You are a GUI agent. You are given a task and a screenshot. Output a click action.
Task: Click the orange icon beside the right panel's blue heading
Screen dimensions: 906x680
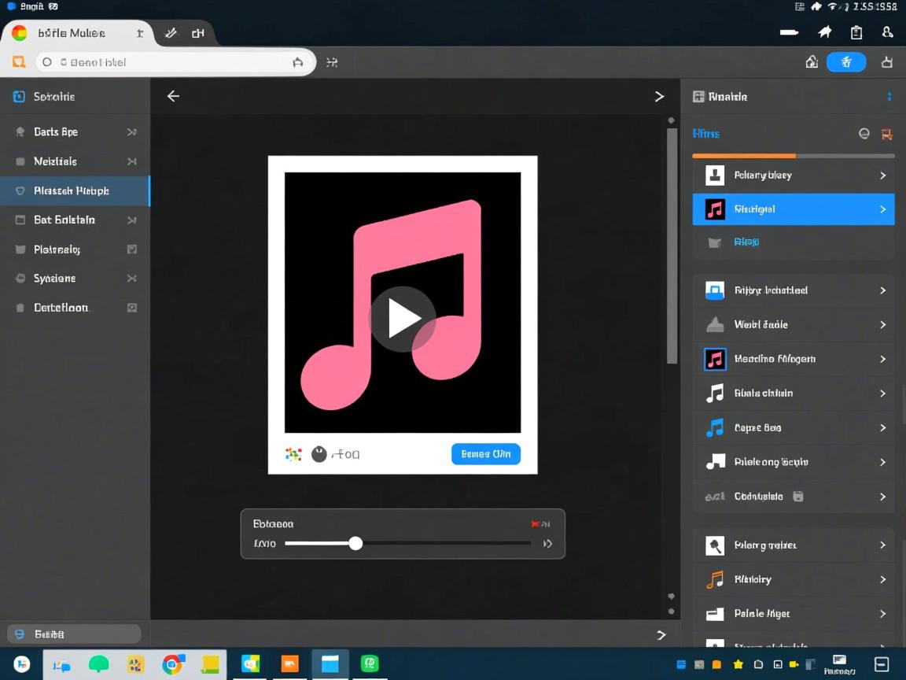886,134
